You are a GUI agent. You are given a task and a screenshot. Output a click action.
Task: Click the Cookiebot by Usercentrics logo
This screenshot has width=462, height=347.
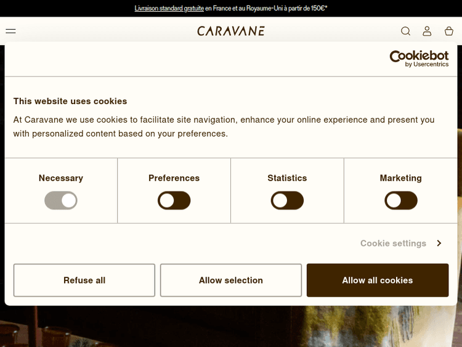click(419, 59)
